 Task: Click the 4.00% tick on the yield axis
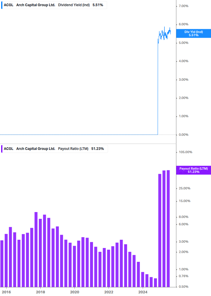pos(183,61)
